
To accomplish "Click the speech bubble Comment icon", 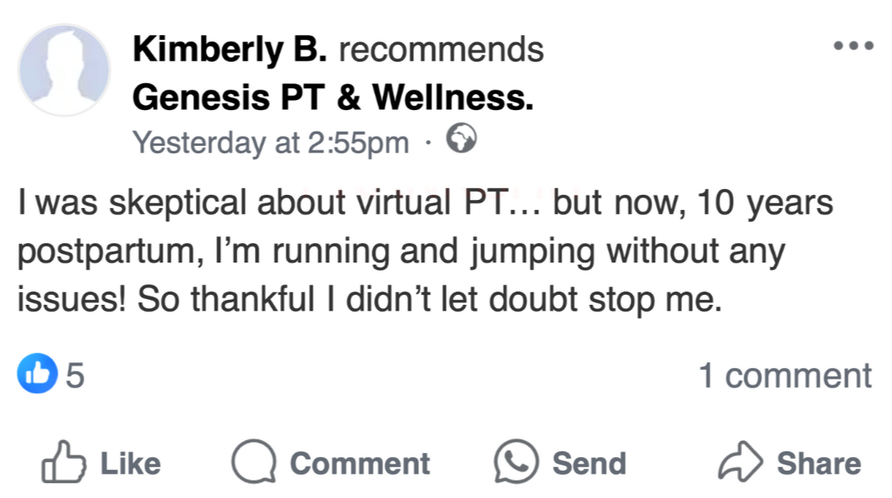I will pos(253,462).
